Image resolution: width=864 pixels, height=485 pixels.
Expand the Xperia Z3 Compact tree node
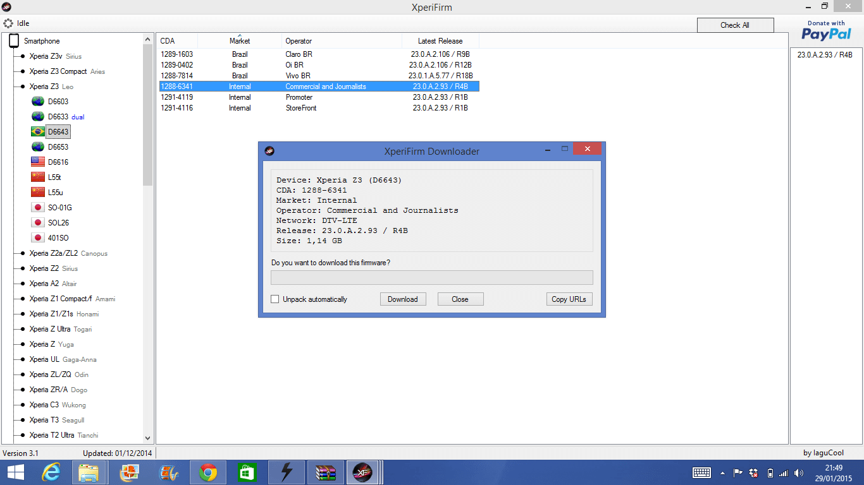click(22, 71)
